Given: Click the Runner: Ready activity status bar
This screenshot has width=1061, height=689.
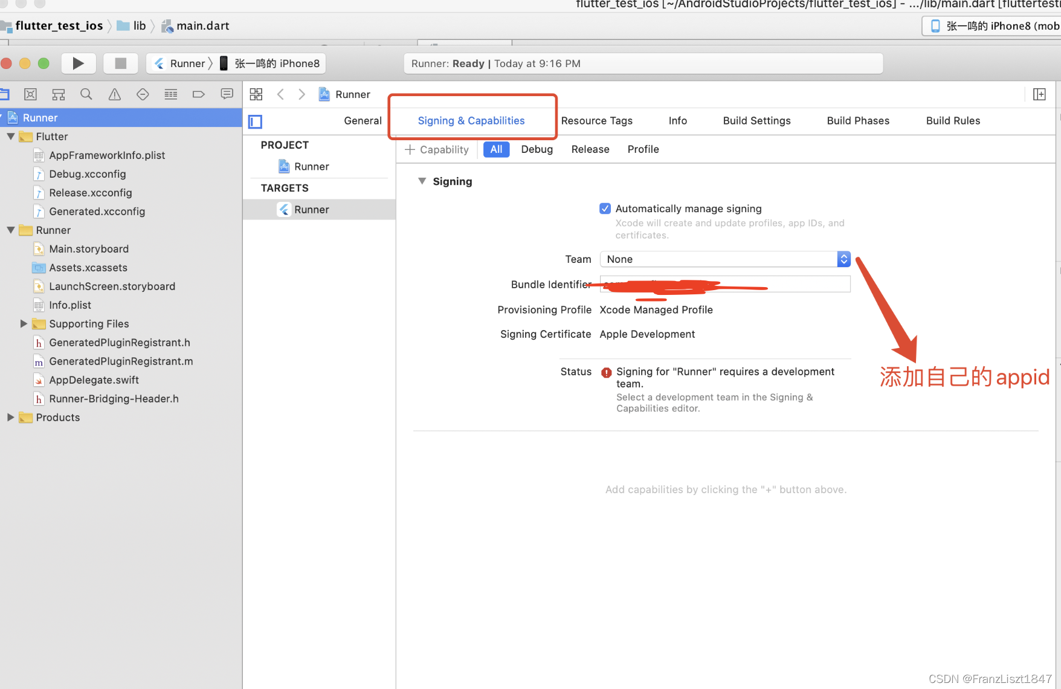Looking at the screenshot, I should (643, 63).
